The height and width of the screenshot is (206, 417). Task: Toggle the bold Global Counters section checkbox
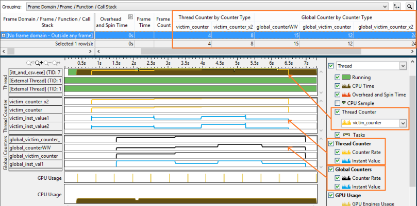[331, 169]
